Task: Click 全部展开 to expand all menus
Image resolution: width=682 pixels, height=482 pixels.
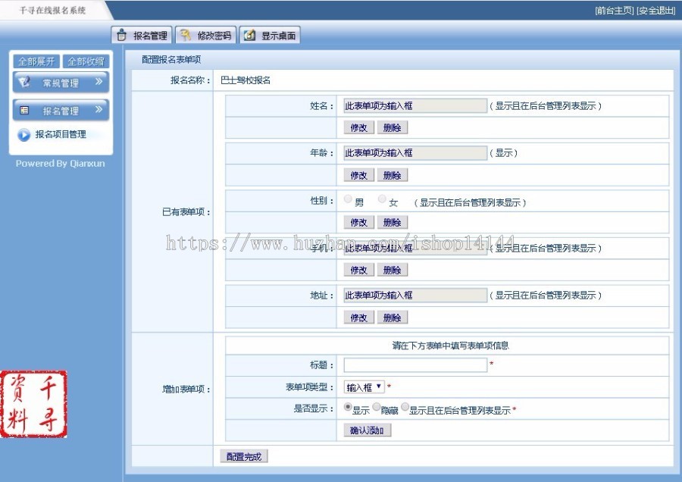Action: pos(37,61)
